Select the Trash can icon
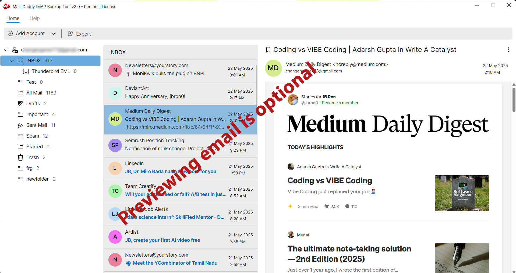 click(20, 157)
